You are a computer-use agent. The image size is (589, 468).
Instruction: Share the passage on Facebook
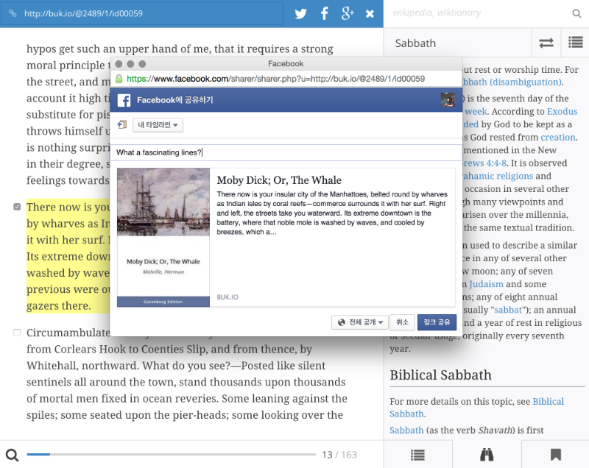(324, 13)
